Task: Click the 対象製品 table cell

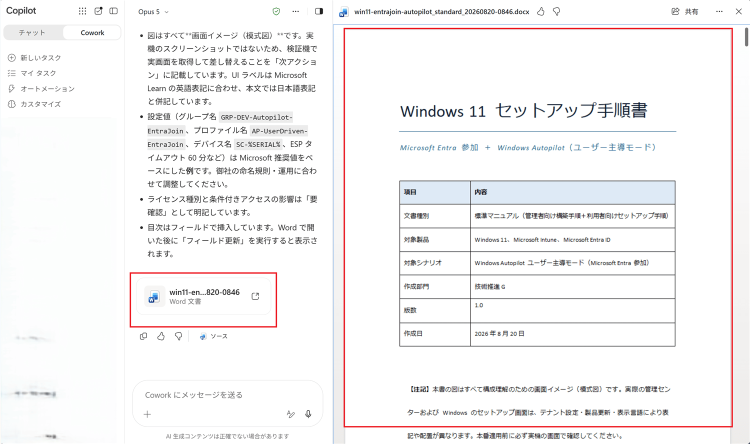Action: tap(435, 239)
